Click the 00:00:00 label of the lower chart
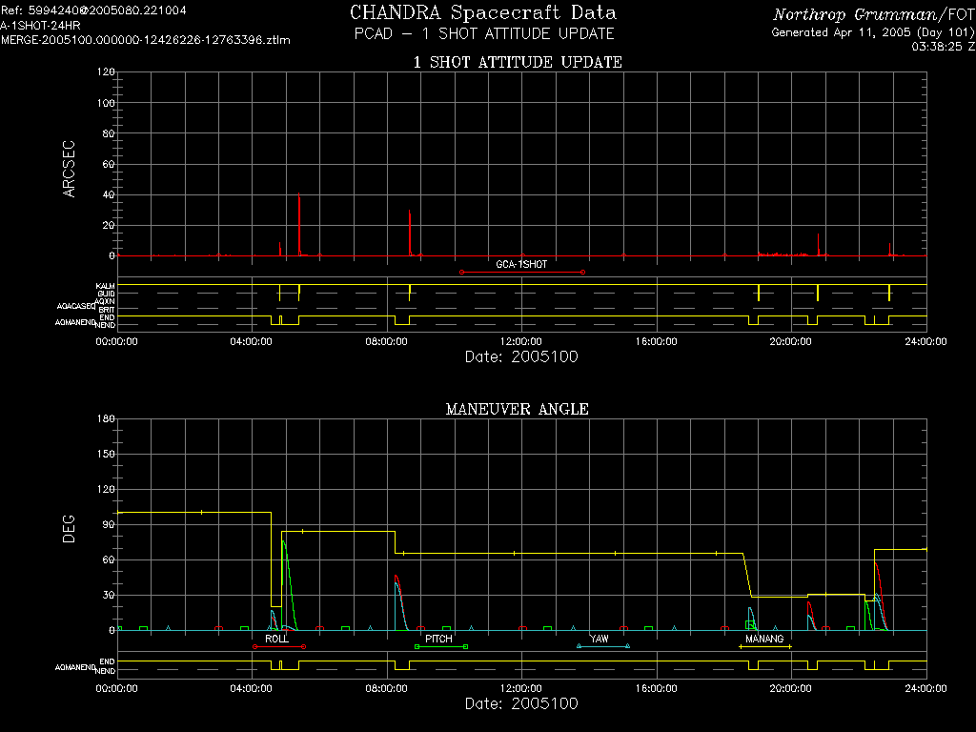The height and width of the screenshot is (732, 976). [x=116, y=688]
